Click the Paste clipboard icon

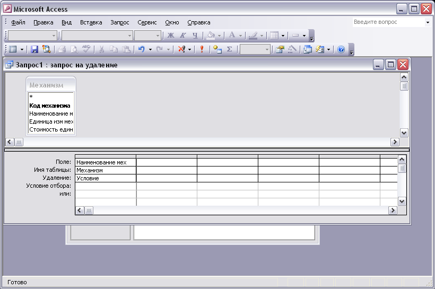(x=126, y=49)
